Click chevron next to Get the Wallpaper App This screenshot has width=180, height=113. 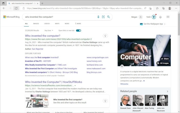coord(165,24)
